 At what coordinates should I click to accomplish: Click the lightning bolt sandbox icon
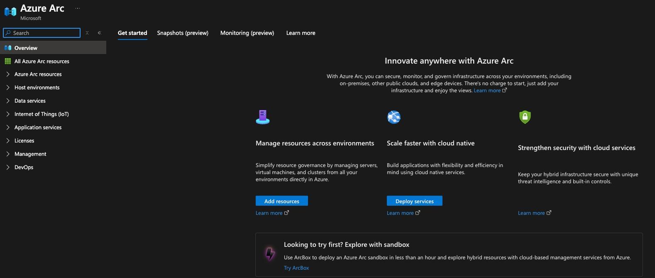(x=270, y=253)
